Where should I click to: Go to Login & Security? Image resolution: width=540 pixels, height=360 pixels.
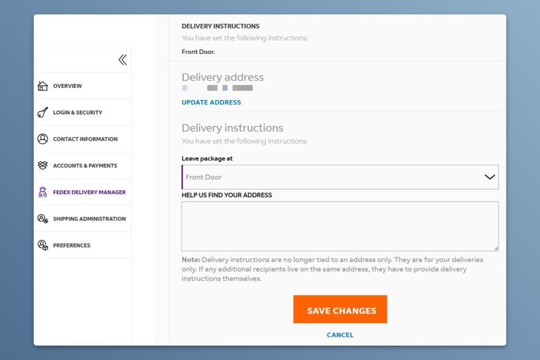pyautogui.click(x=78, y=113)
